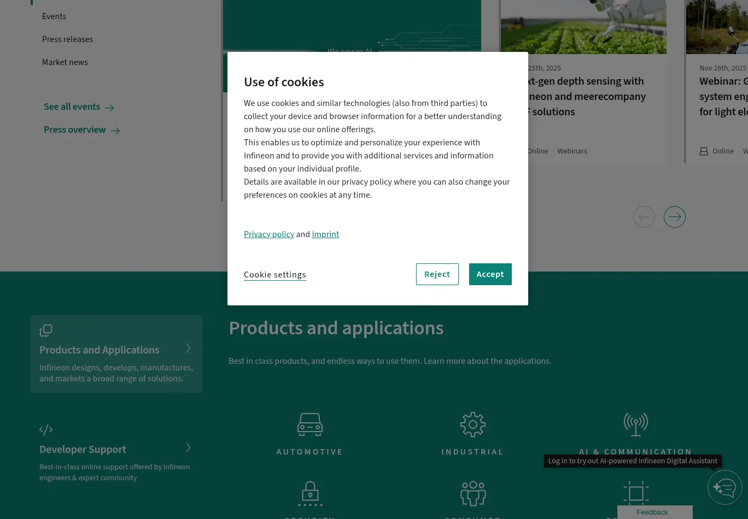748x519 pixels.
Task: Click the Automotive car icon
Action: [x=309, y=424]
